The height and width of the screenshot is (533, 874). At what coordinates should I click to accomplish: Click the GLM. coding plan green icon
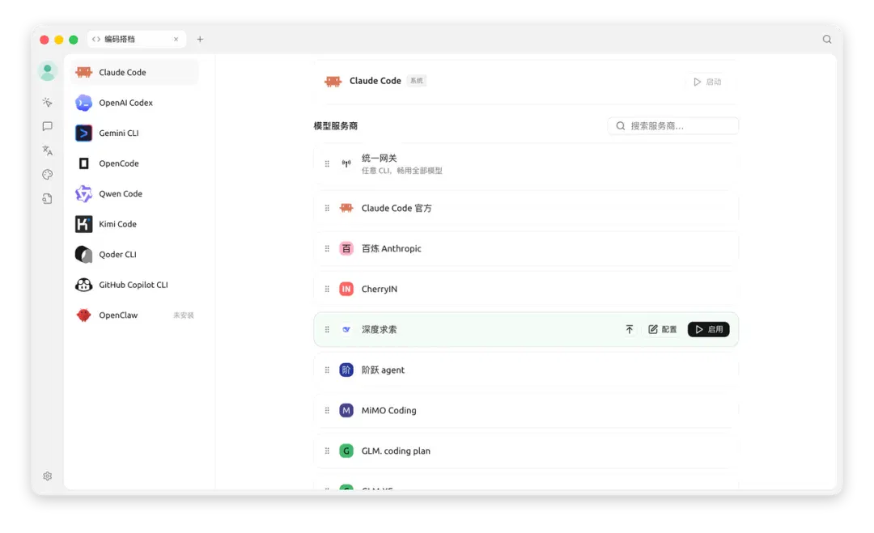346,451
